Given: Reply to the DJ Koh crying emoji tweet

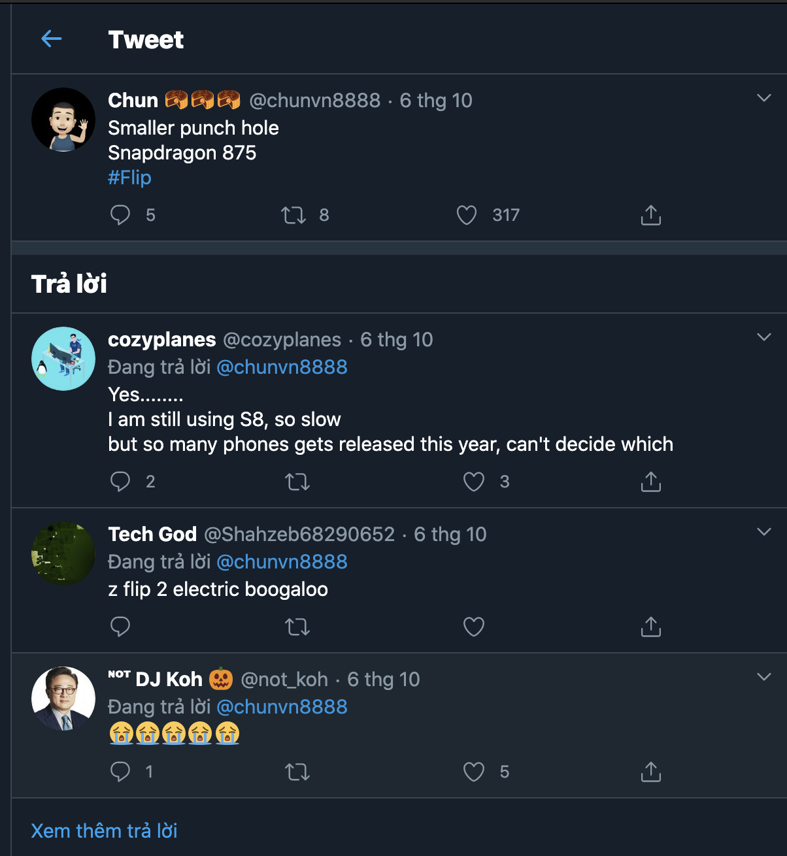Looking at the screenshot, I should tap(120, 772).
